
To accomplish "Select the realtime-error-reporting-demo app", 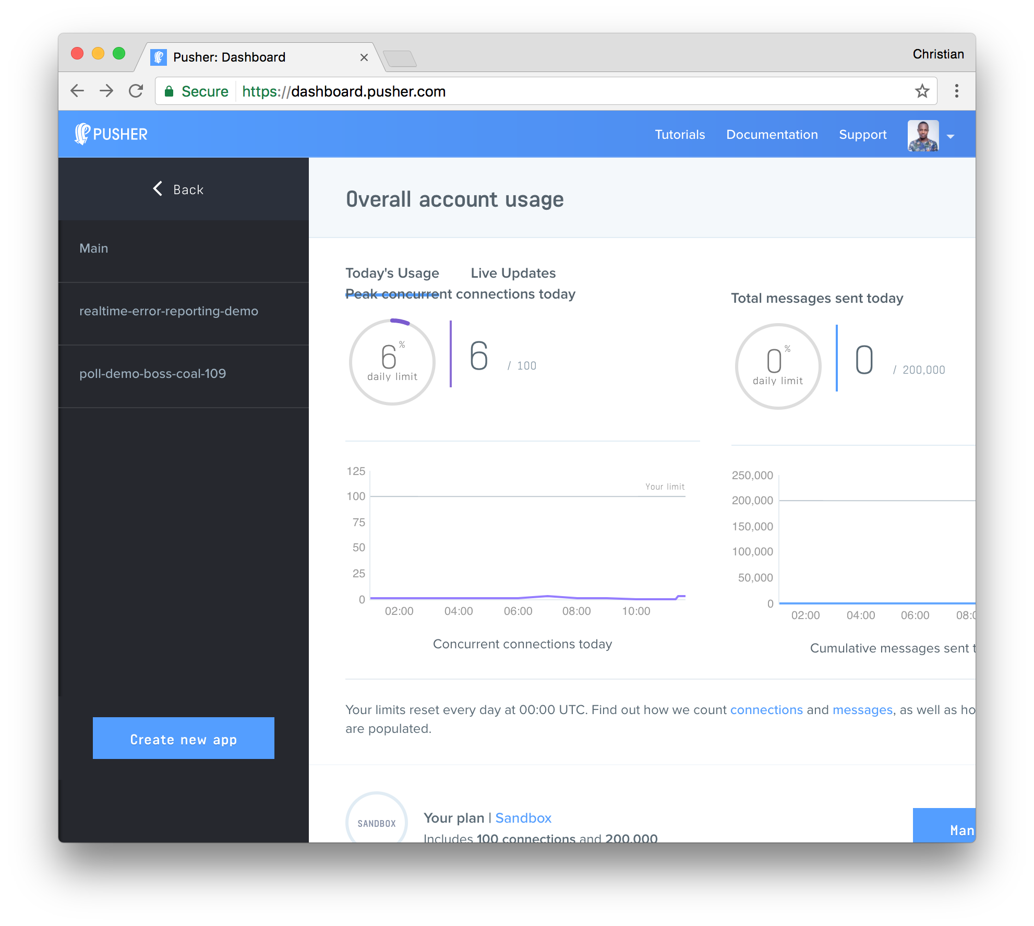I will point(169,311).
